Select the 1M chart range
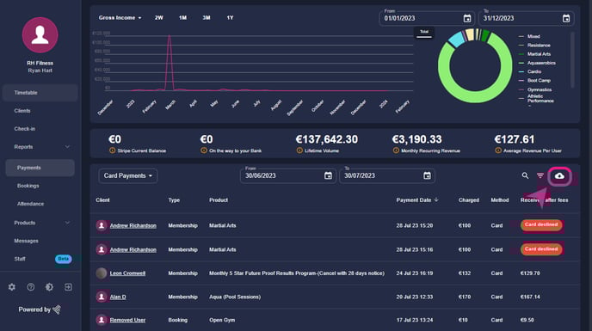592x331 pixels. pos(182,18)
